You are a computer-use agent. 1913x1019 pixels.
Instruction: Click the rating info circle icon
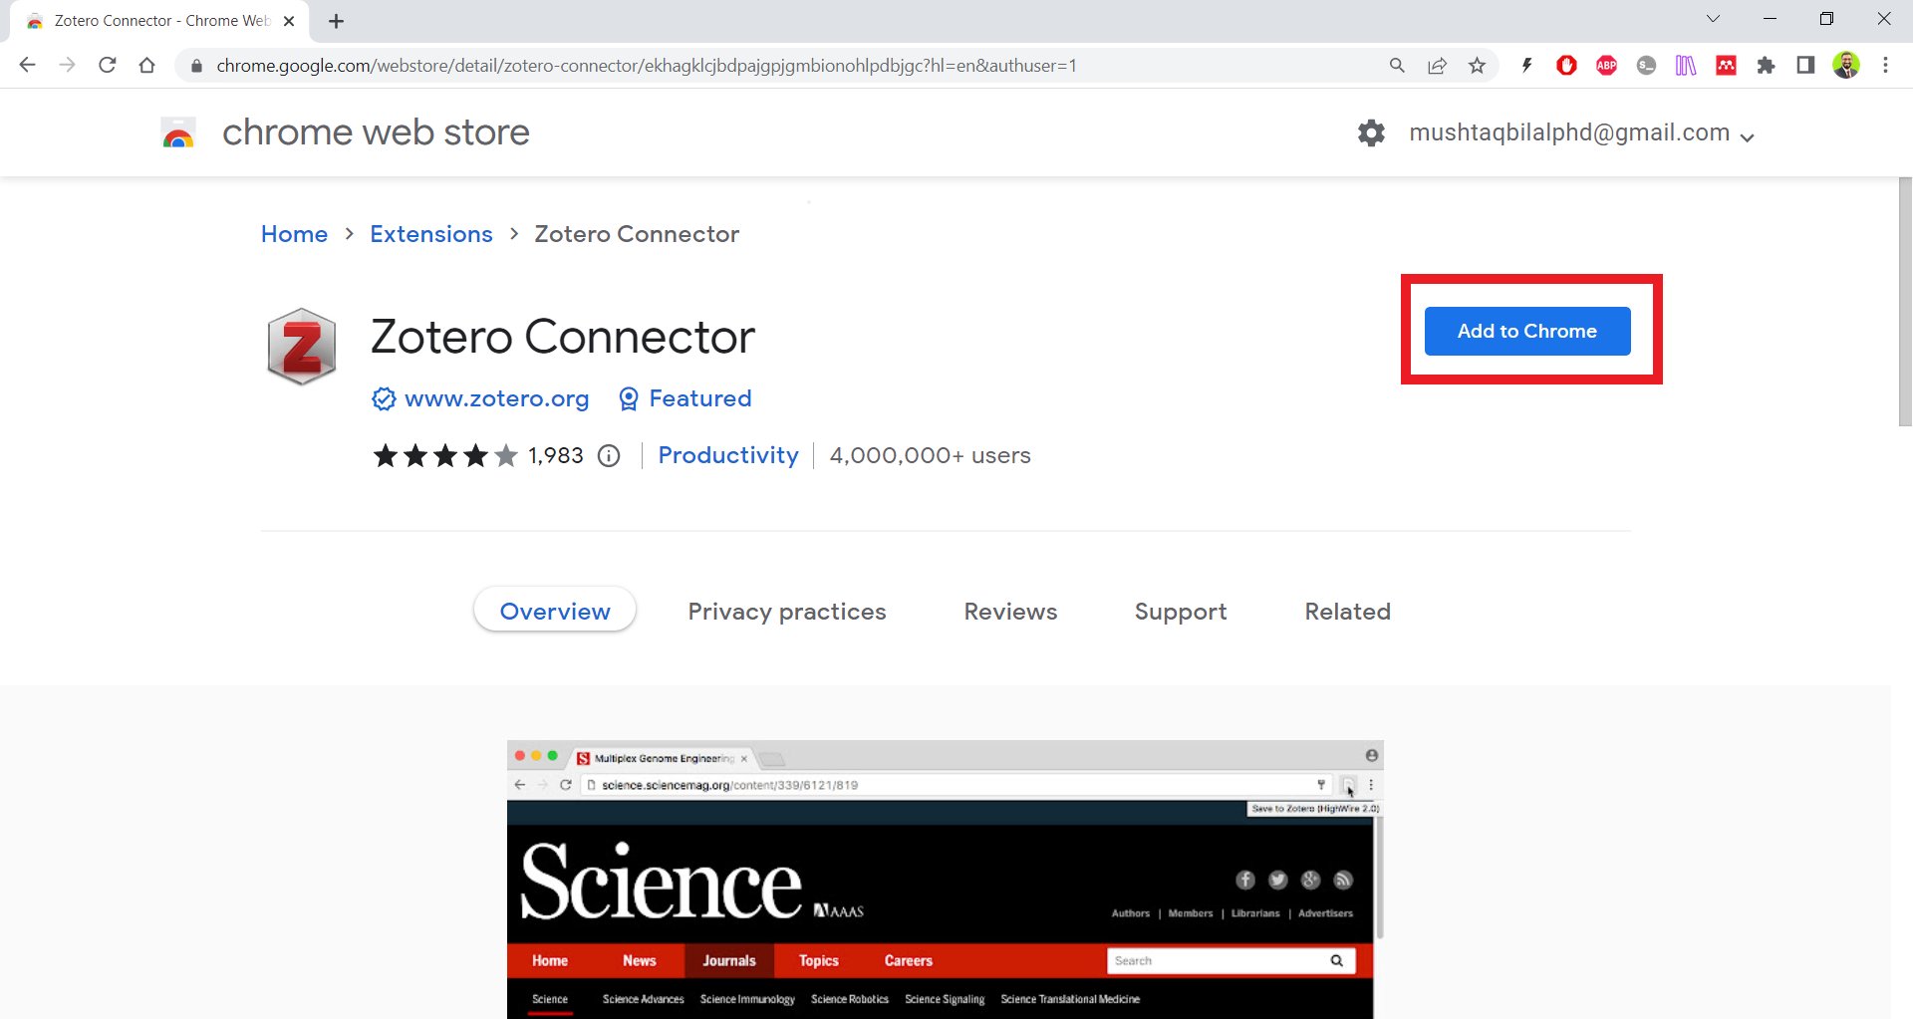click(609, 456)
